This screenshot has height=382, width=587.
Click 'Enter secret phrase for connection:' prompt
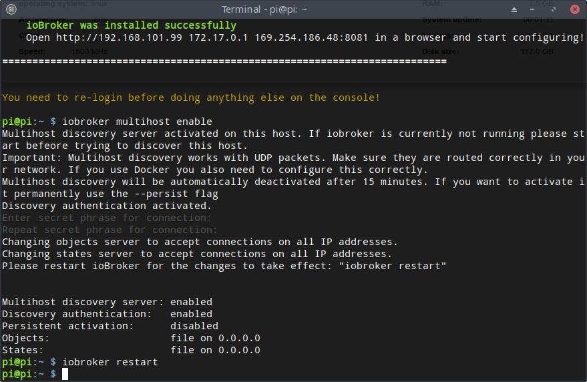pyautogui.click(x=107, y=218)
